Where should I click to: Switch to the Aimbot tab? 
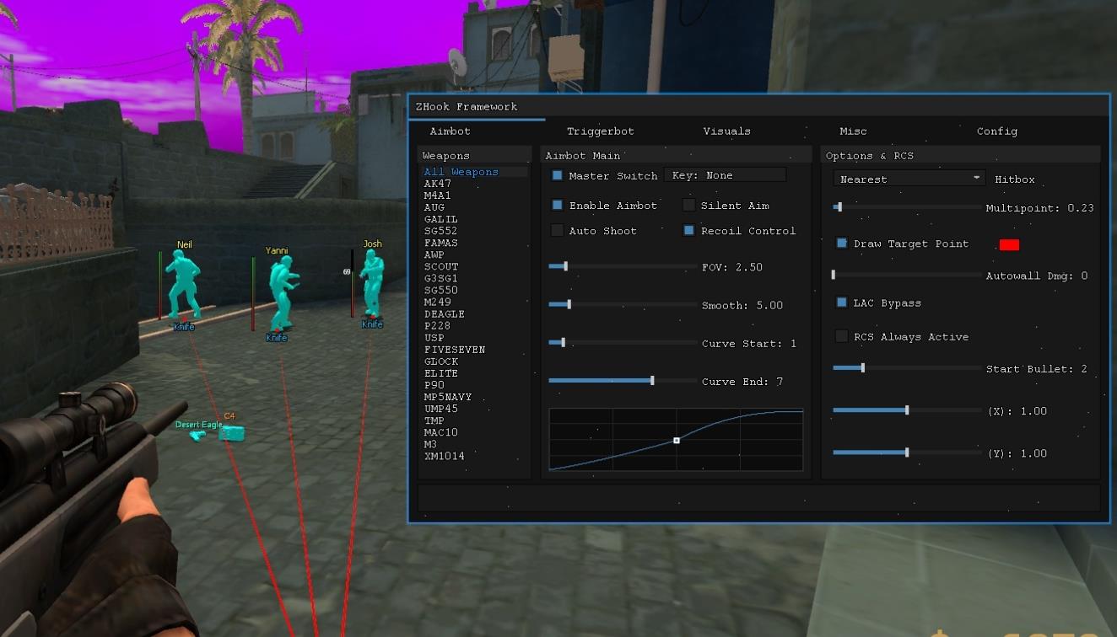coord(451,131)
